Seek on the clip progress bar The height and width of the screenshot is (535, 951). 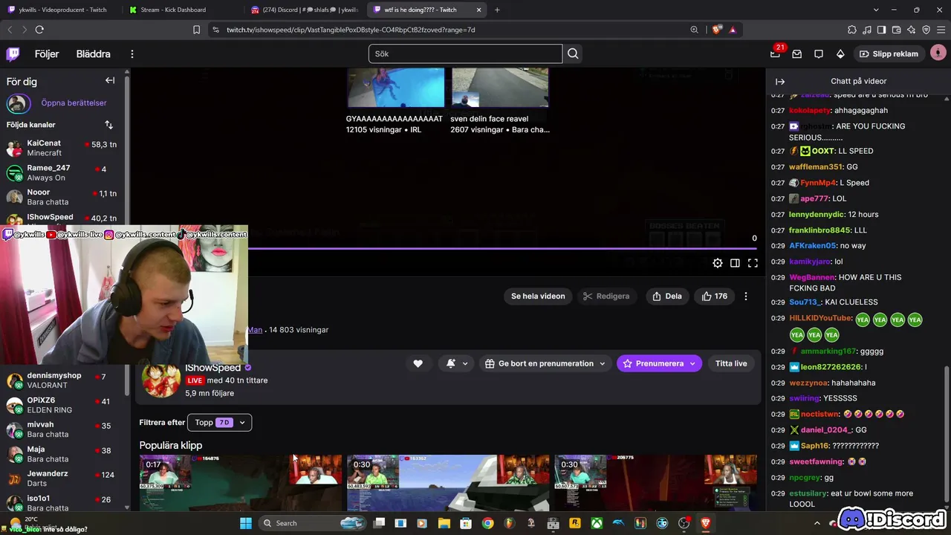[x=503, y=248]
